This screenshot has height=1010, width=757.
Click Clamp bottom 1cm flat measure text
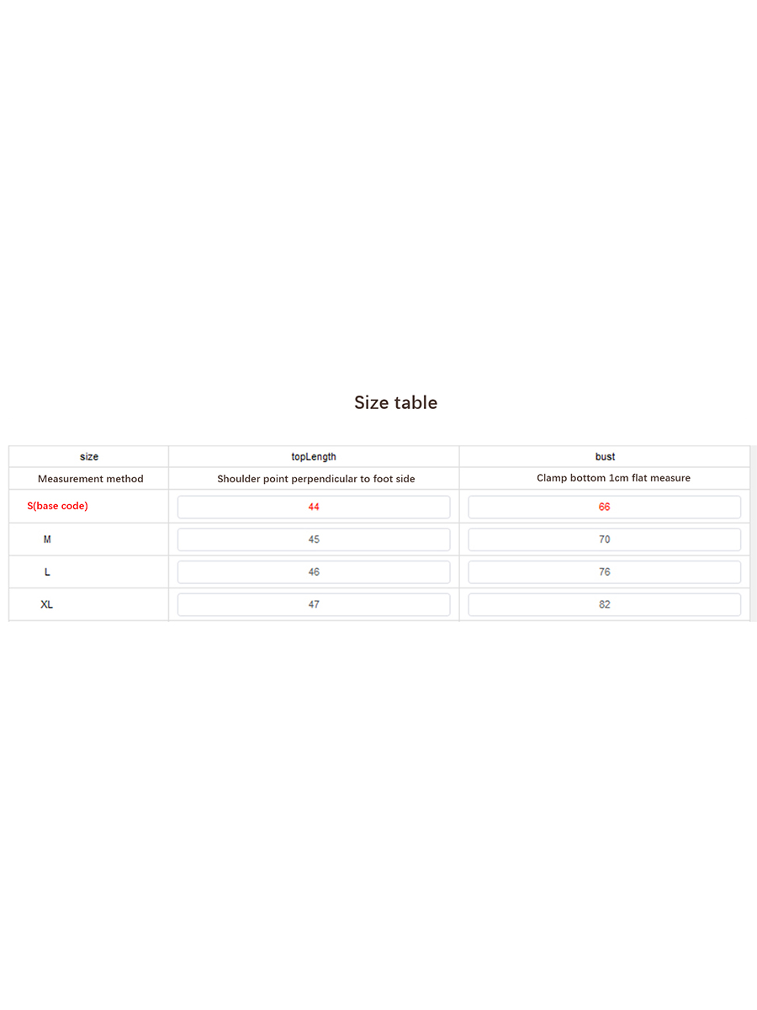(613, 477)
